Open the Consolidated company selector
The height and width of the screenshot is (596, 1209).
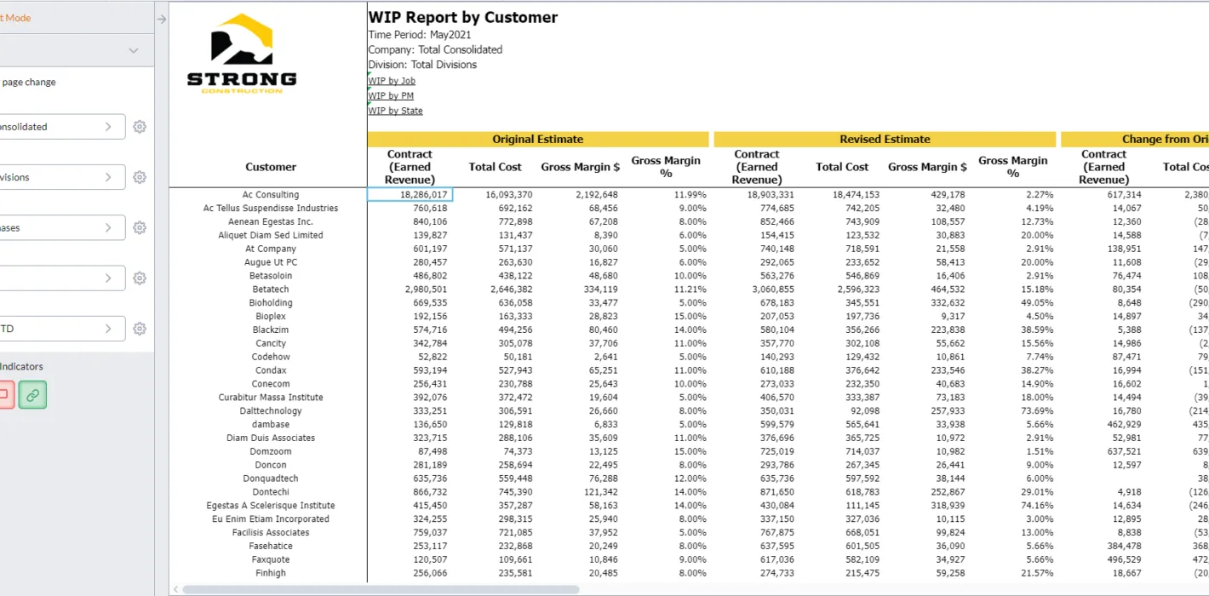[x=61, y=127]
